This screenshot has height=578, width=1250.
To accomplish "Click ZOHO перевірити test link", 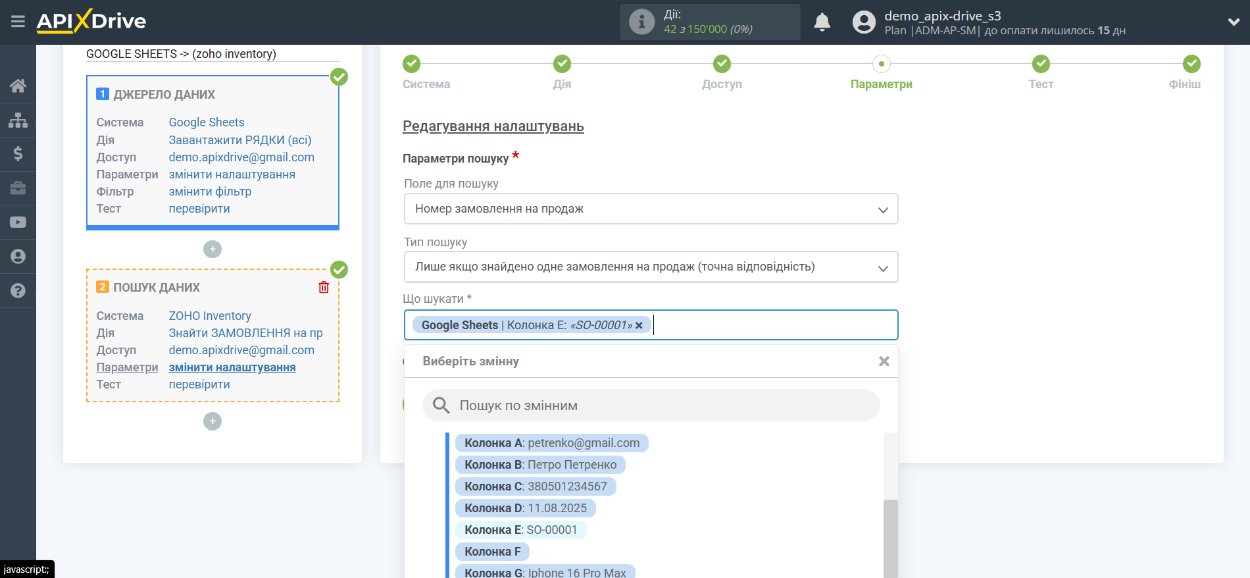I will tap(199, 384).
